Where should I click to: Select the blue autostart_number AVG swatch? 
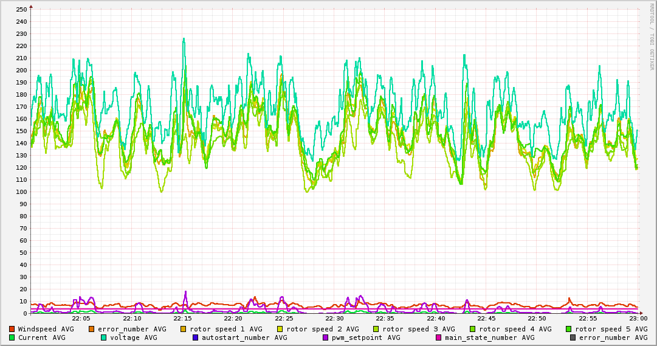[195, 337]
